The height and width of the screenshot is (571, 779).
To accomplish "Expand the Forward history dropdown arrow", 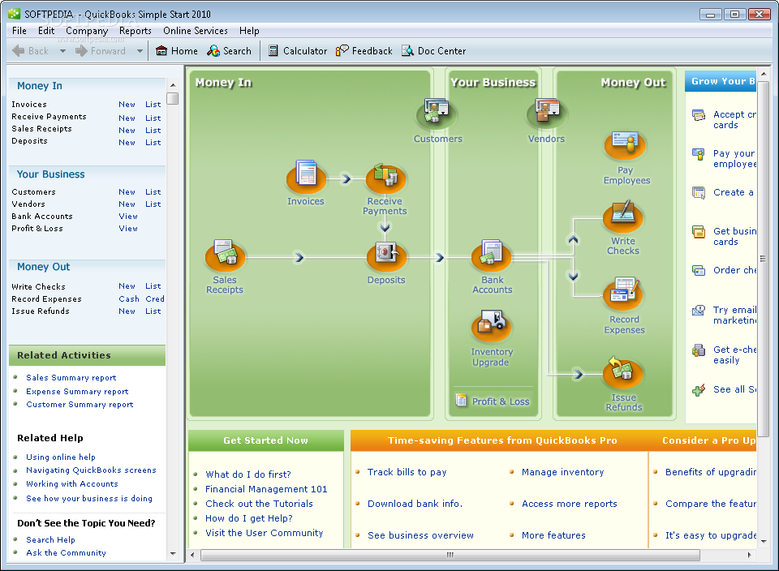I will tap(140, 51).
